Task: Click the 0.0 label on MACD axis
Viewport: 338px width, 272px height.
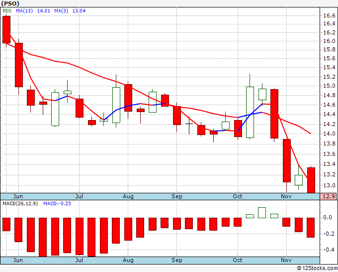Action: [x=328, y=217]
